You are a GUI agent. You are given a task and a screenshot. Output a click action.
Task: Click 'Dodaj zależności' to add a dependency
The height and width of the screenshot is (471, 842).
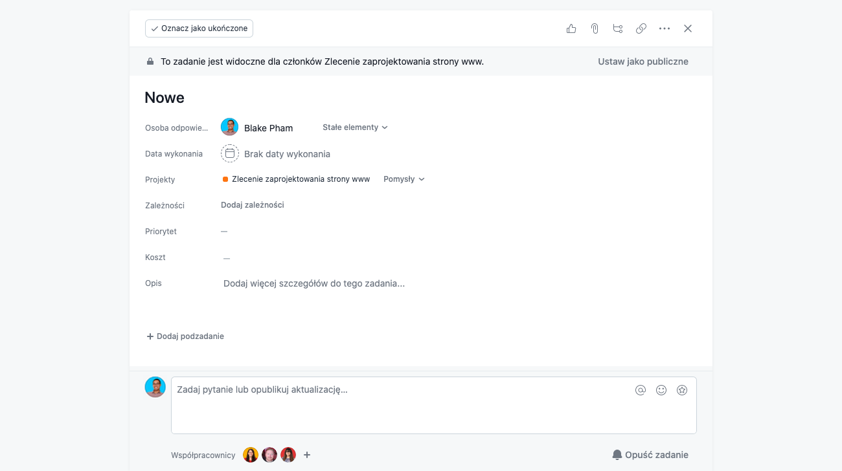253,205
